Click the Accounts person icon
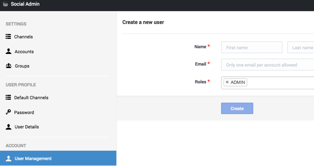This screenshot has width=314, height=166. 8,51
